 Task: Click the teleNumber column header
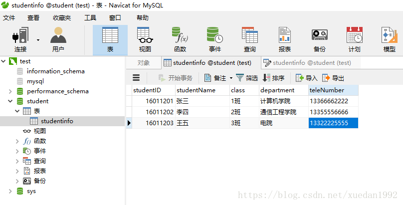tap(333, 90)
